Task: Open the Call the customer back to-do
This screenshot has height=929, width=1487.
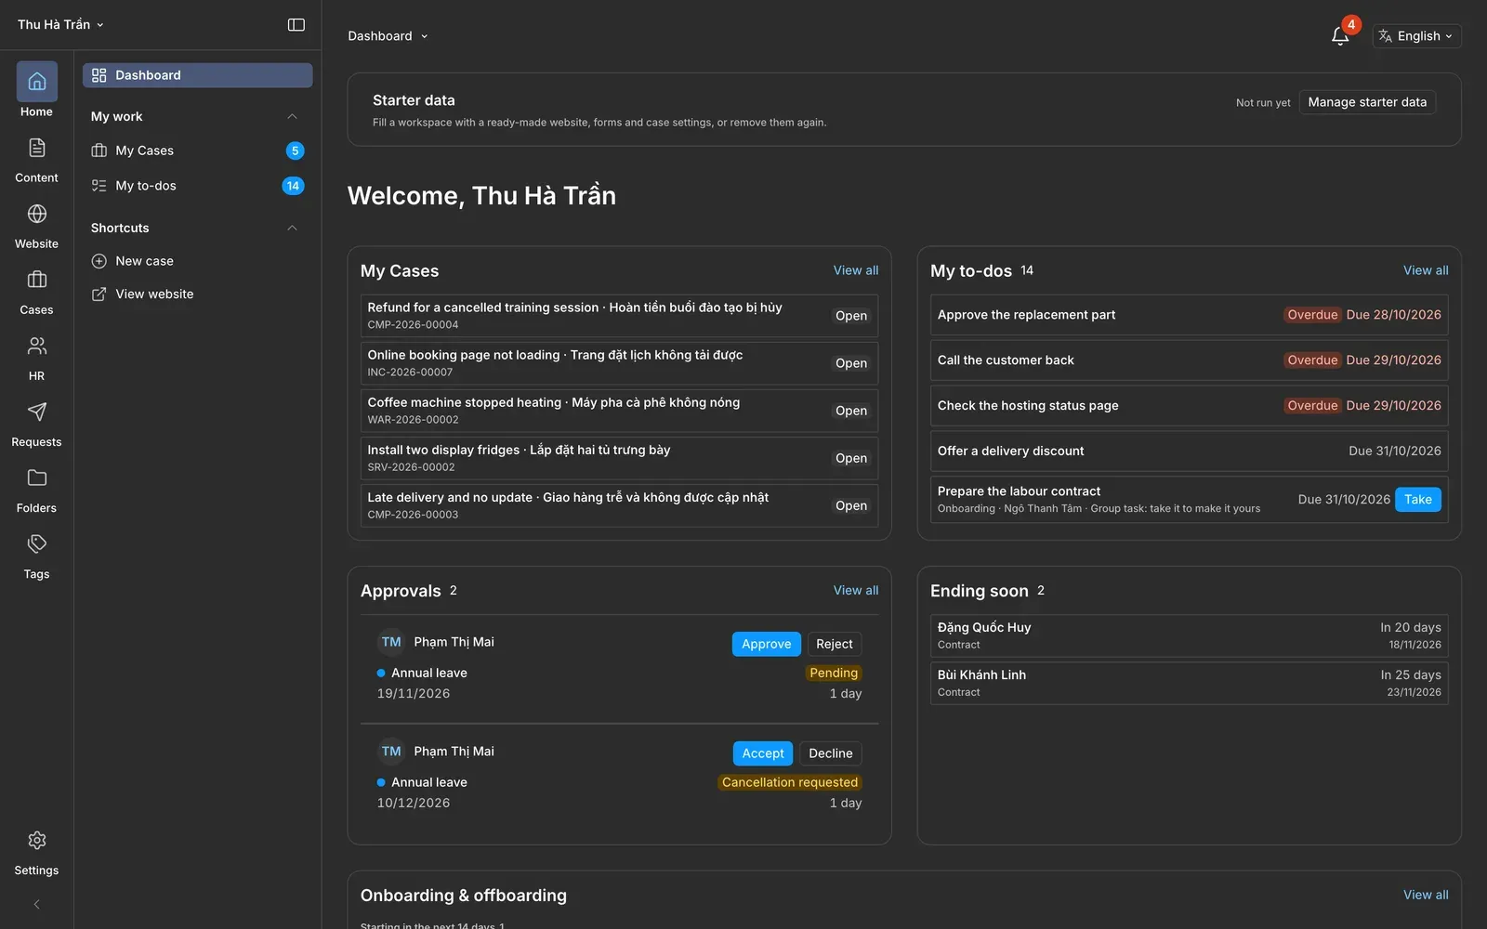Action: [x=1189, y=360]
